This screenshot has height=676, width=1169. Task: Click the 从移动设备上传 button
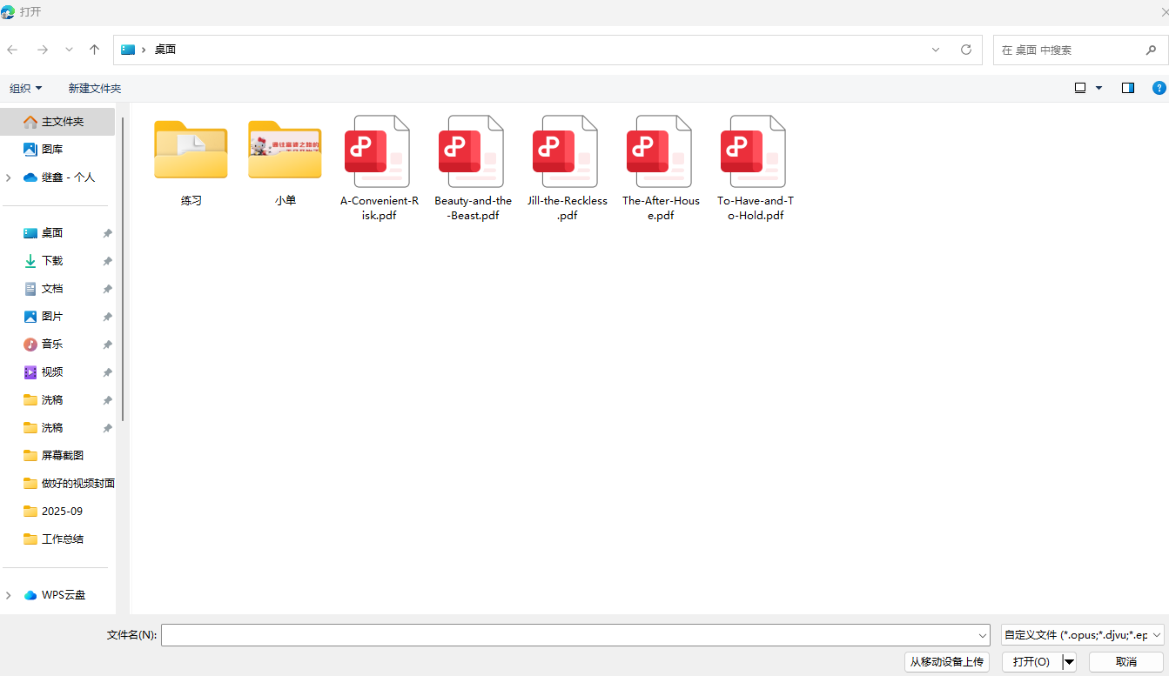[947, 662]
